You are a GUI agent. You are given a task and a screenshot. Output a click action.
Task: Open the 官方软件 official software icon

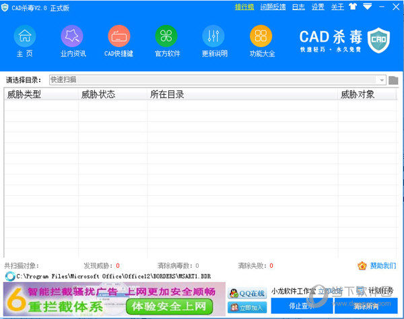coord(166,36)
